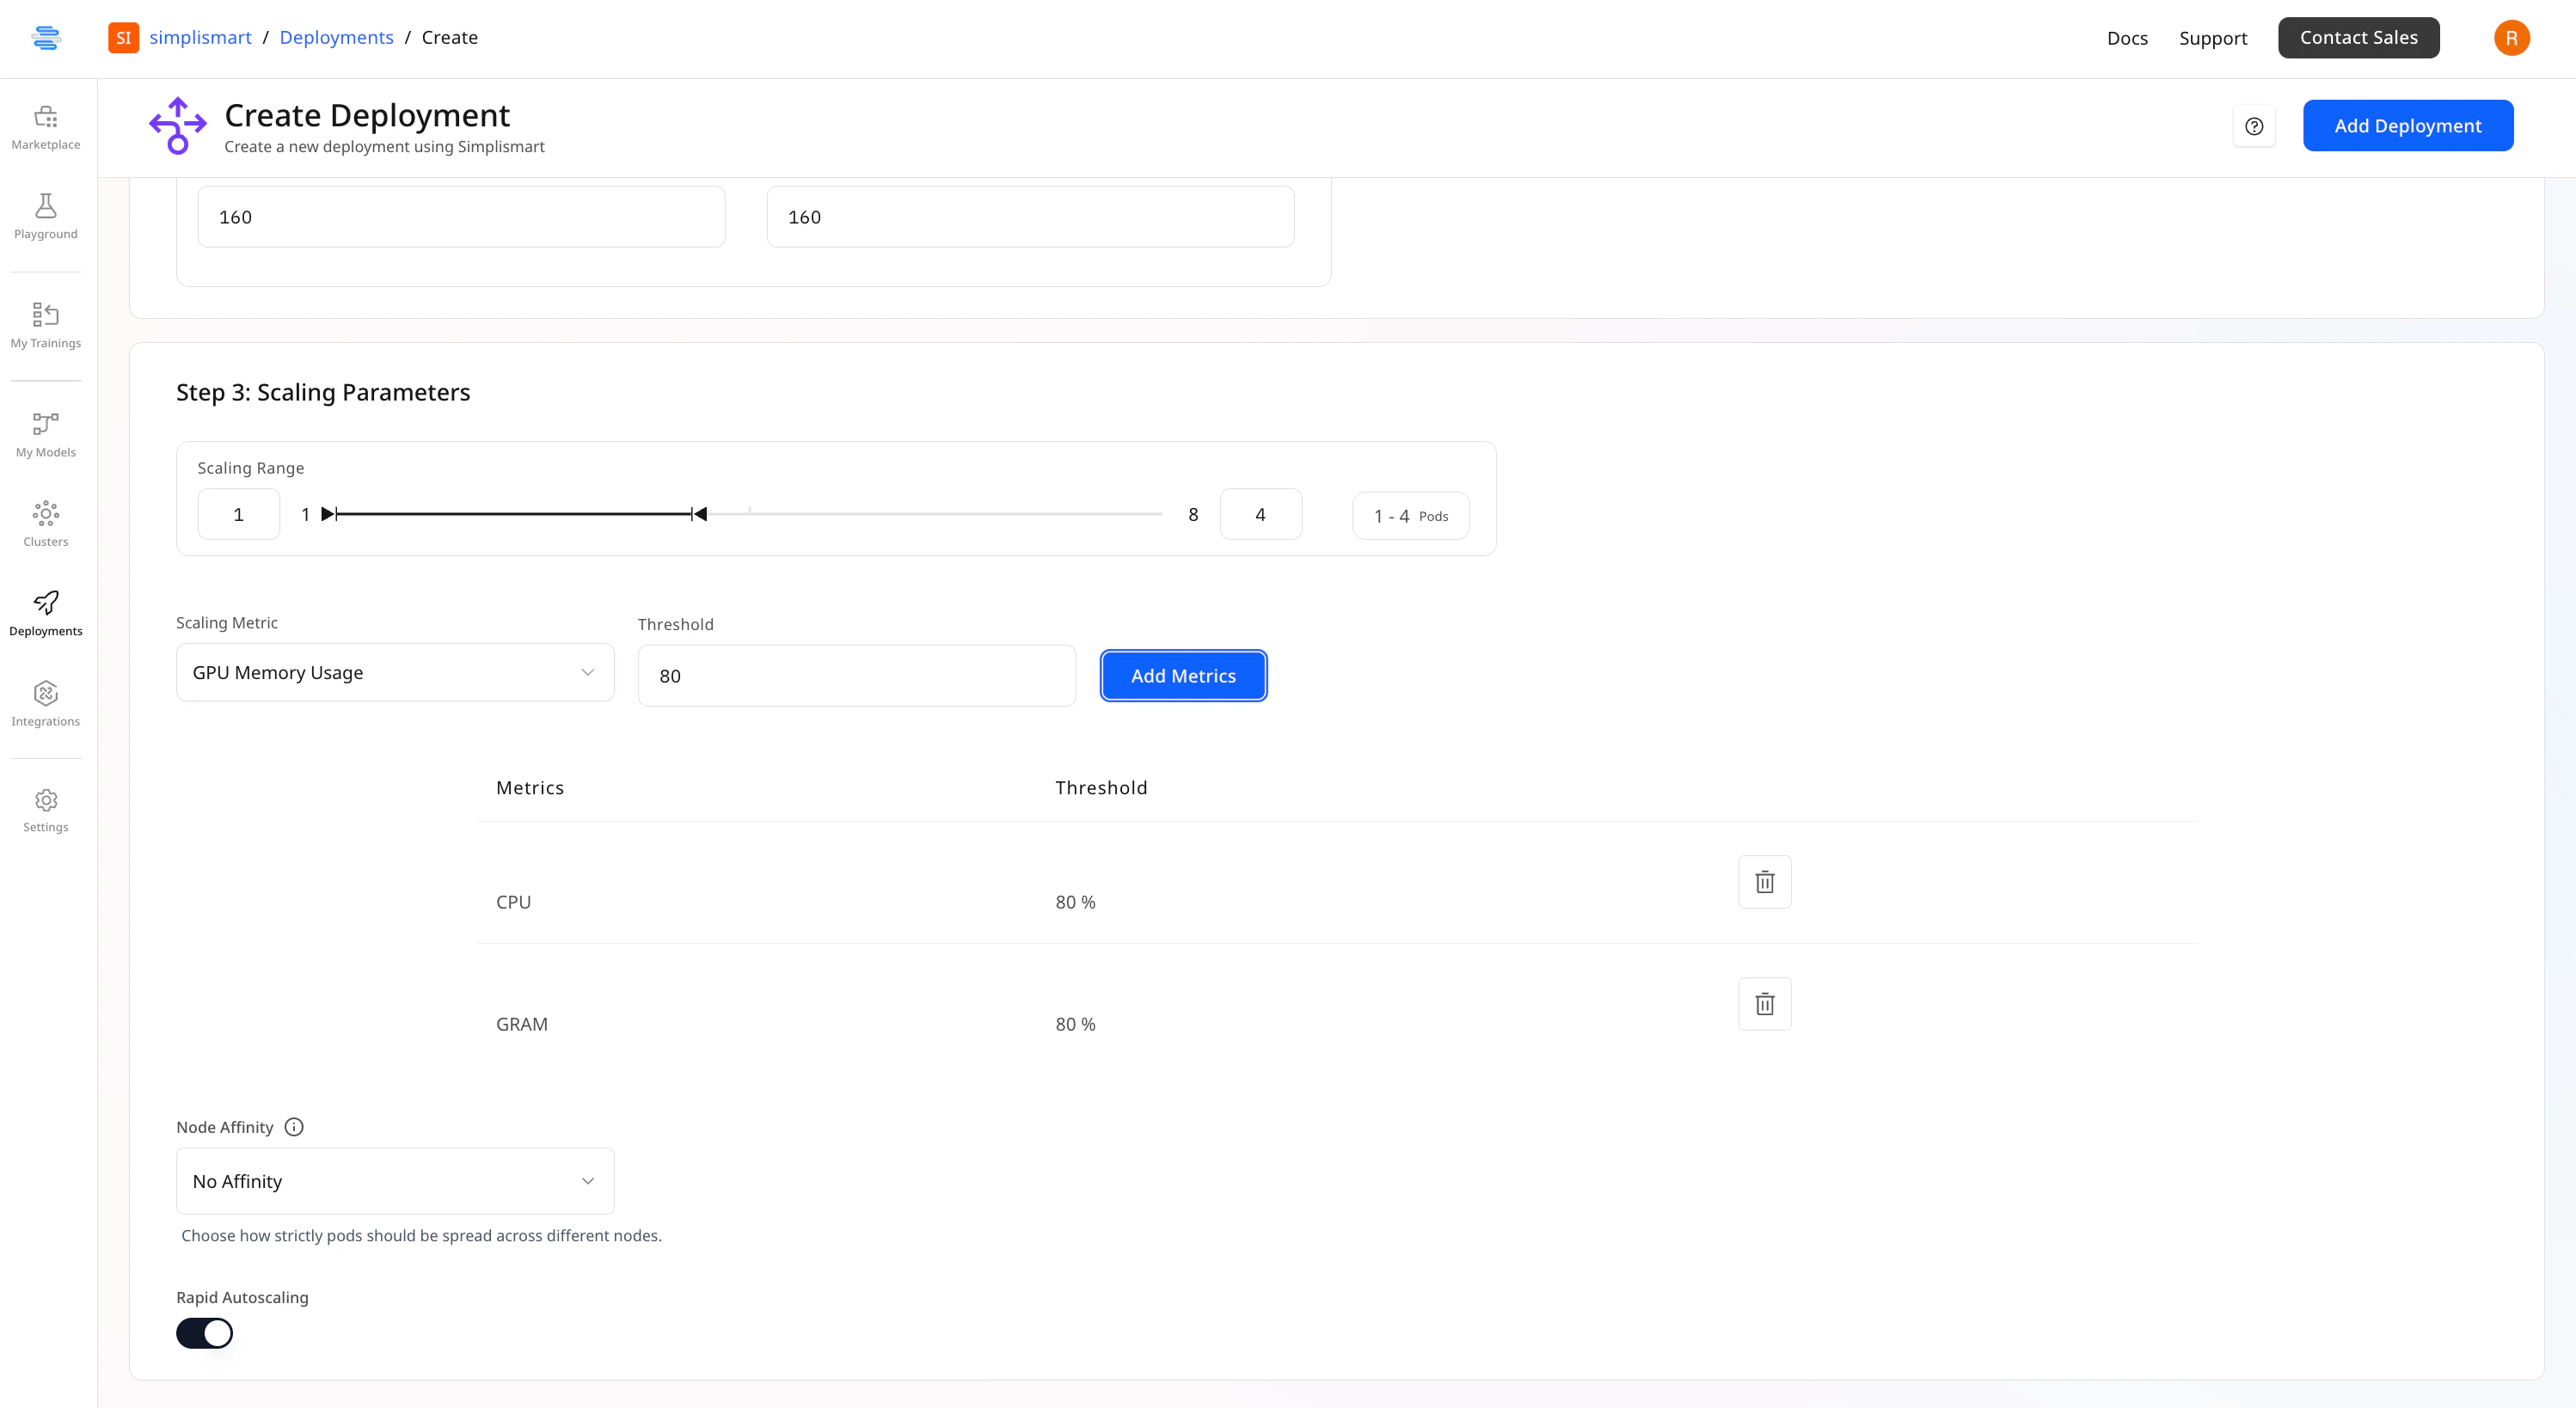The image size is (2576, 1408).
Task: Click the right 160 input field
Action: [1030, 217]
